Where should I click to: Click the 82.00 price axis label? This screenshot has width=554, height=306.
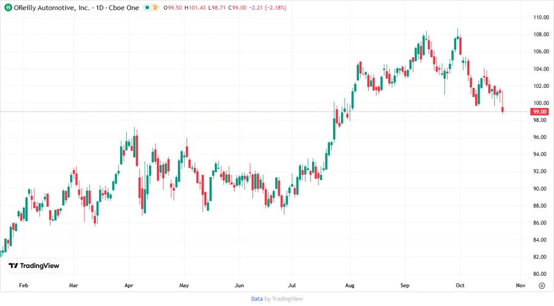pos(541,257)
